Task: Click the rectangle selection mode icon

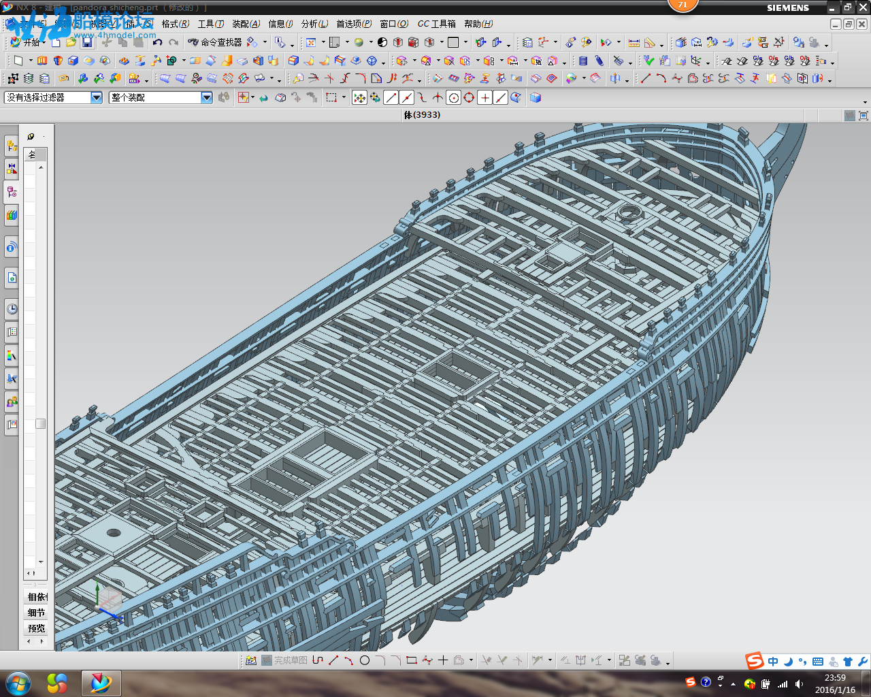Action: [331, 97]
